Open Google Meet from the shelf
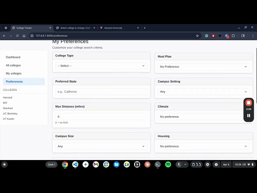This screenshot has height=193, width=257. pyautogui.click(x=127, y=164)
